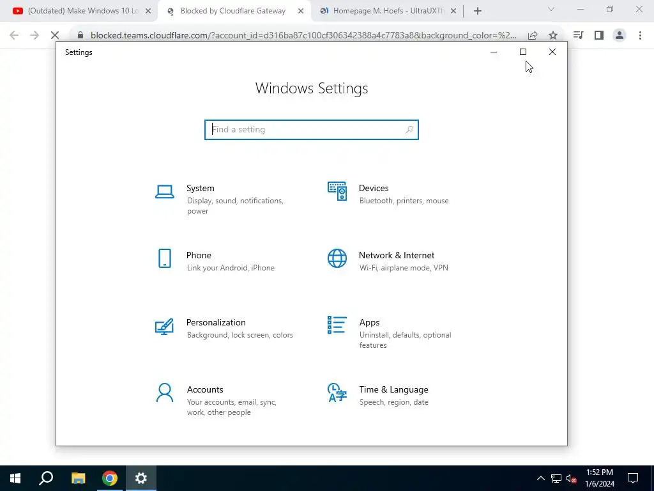The image size is (654, 491).
Task: Click the Phone settings icon
Action: coord(165,258)
